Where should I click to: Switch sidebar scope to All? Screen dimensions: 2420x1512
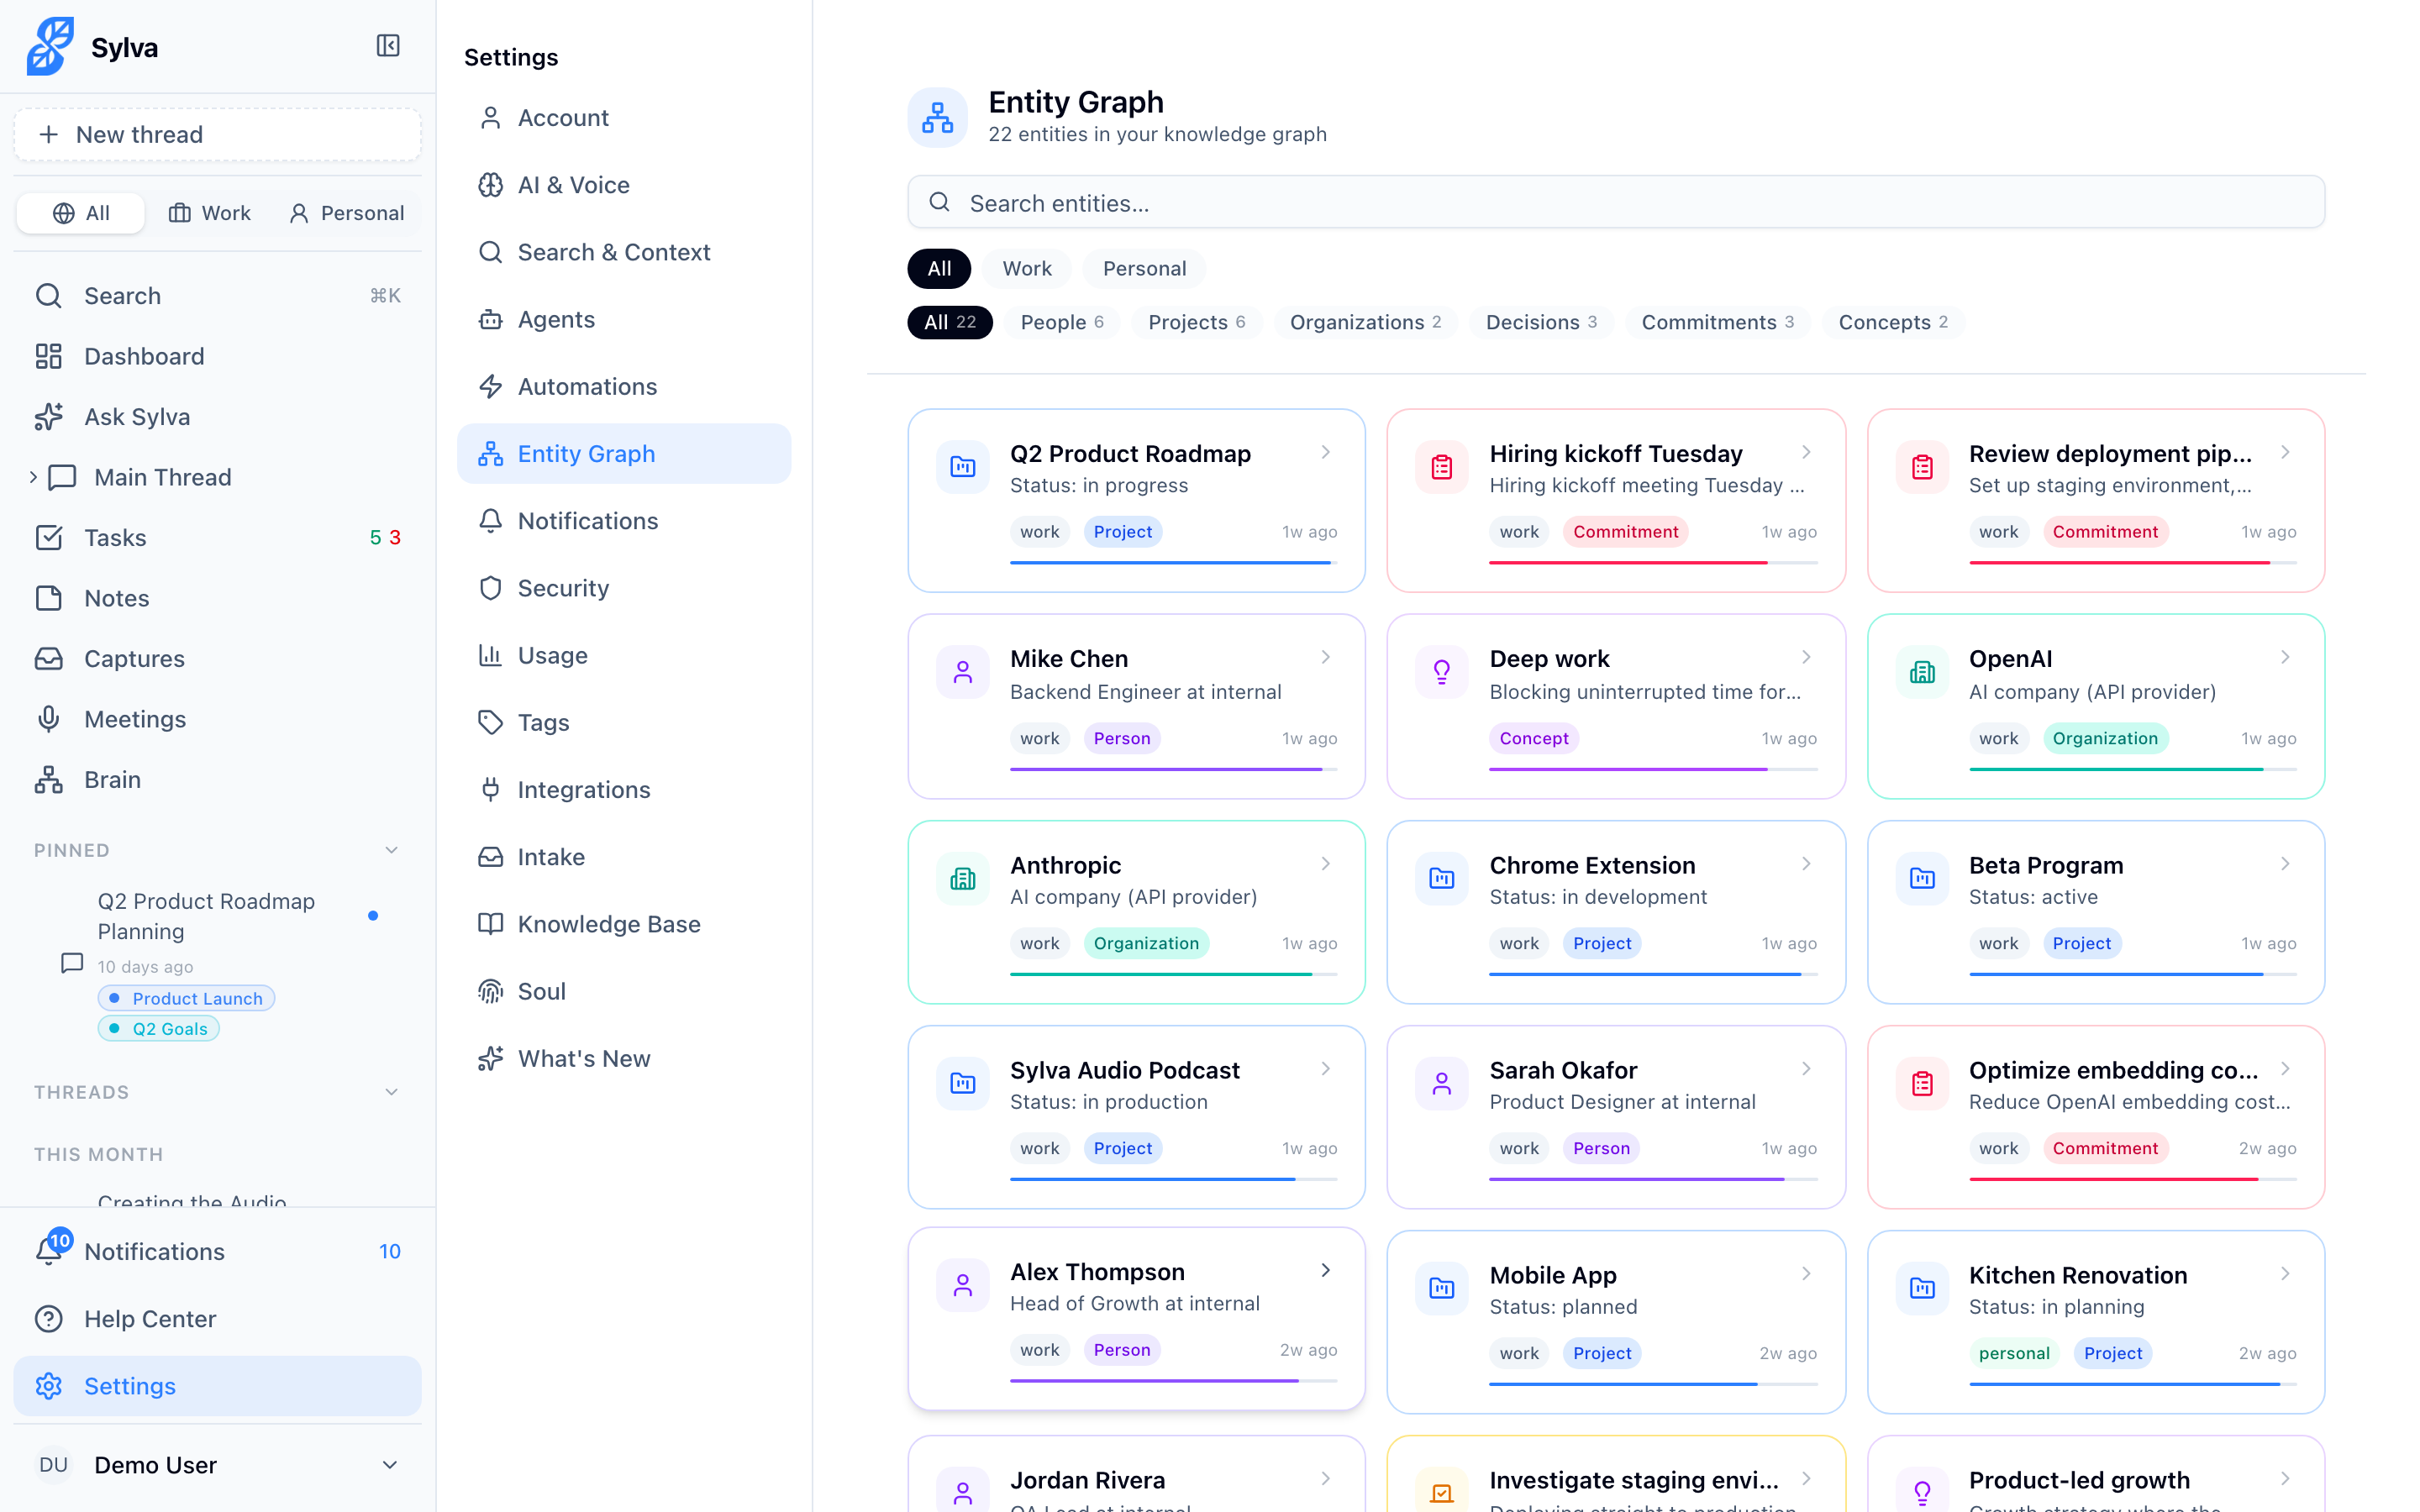pyautogui.click(x=81, y=213)
